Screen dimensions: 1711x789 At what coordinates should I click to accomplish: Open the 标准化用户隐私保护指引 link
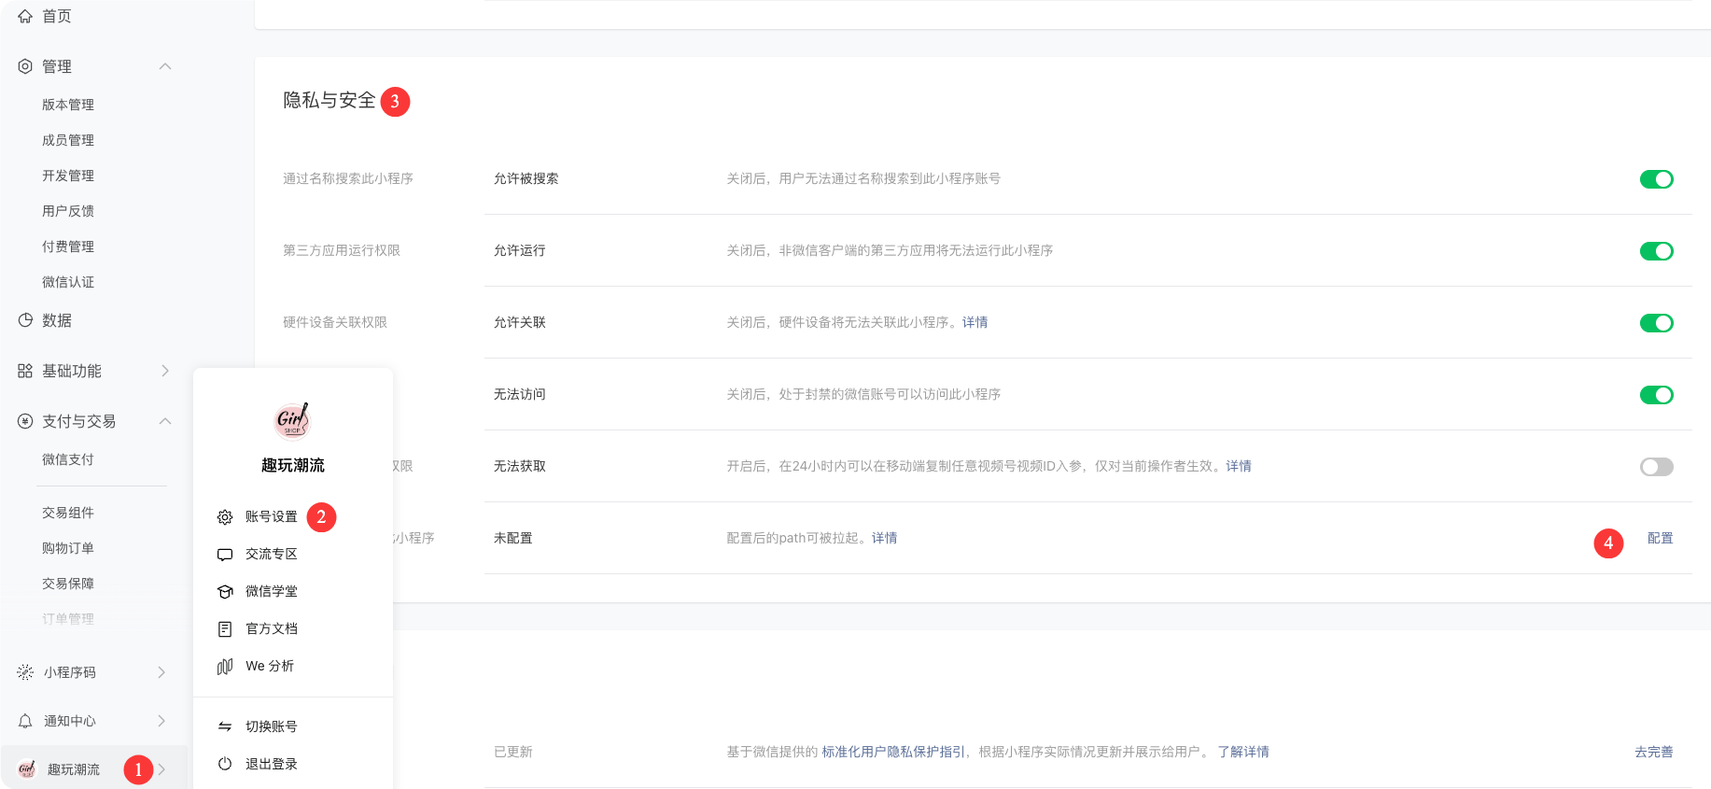(x=893, y=752)
